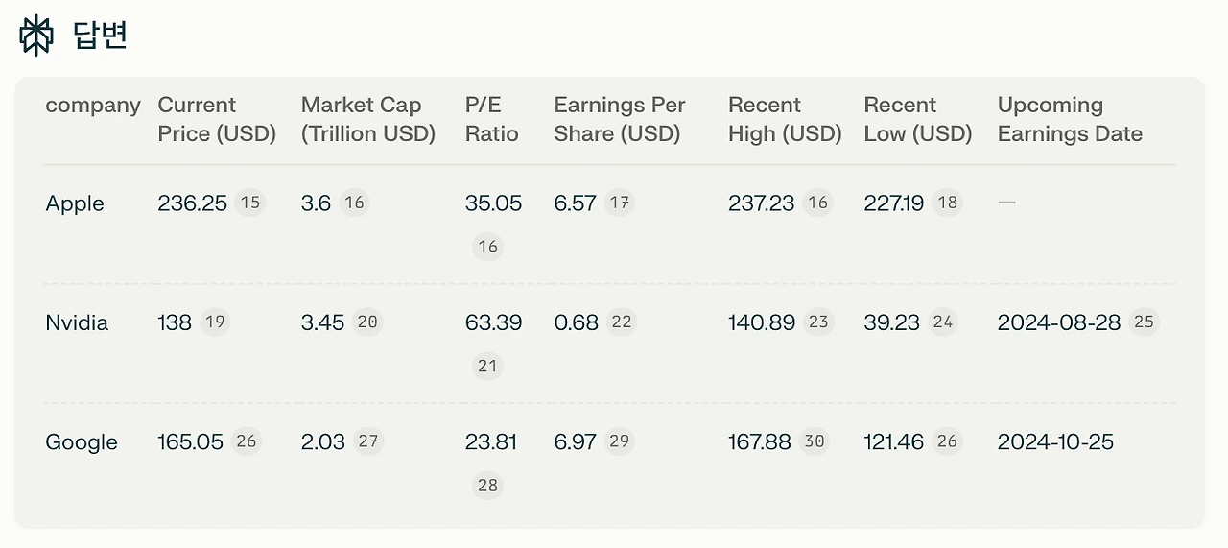Click citation 26 beside Google low 121.46

(947, 441)
